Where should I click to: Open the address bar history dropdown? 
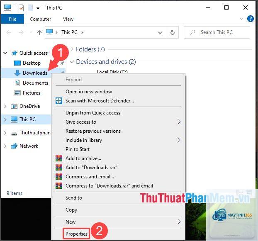(160, 33)
